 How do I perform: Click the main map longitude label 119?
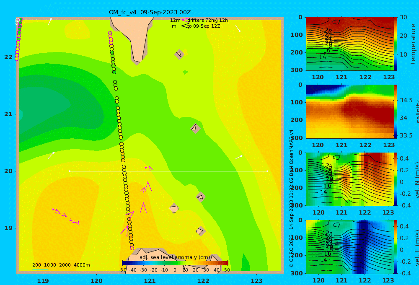click(x=43, y=281)
